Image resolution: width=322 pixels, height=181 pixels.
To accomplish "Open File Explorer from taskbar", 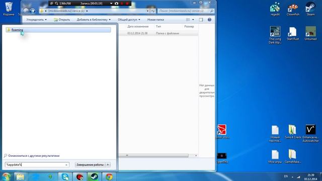I will coord(20,176).
